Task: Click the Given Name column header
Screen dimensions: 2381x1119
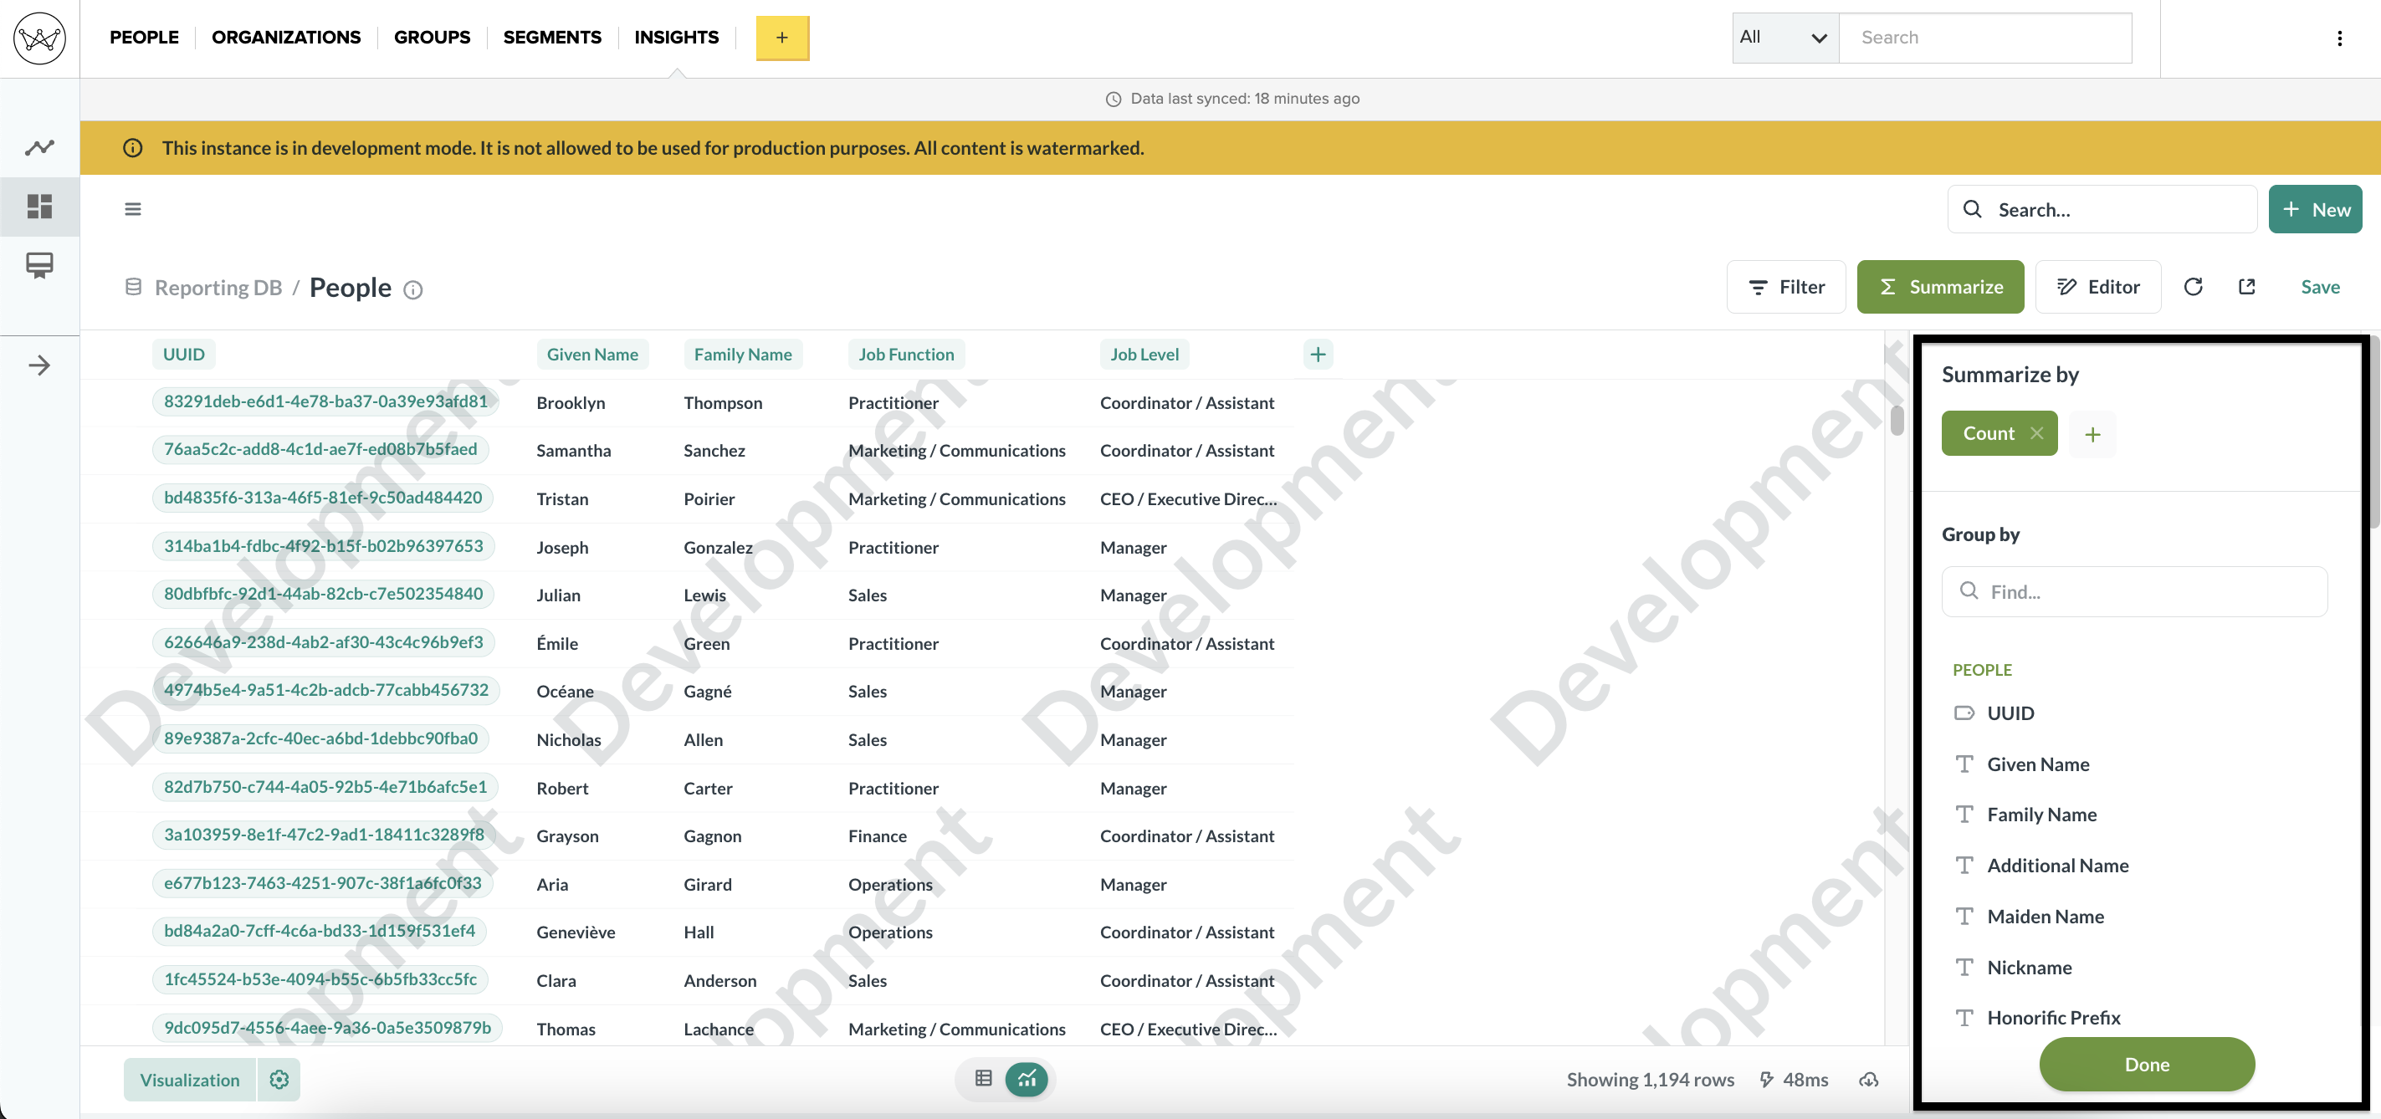Action: click(x=592, y=354)
